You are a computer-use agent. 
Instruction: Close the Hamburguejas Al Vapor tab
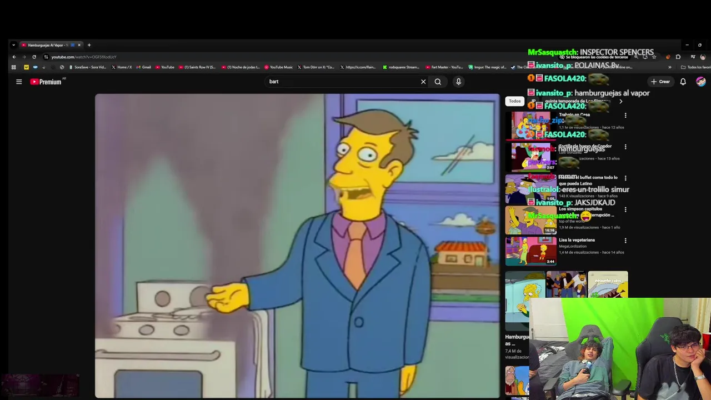(x=79, y=45)
